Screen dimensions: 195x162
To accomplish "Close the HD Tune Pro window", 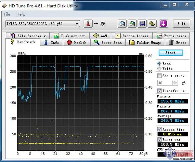I will 187,5.
